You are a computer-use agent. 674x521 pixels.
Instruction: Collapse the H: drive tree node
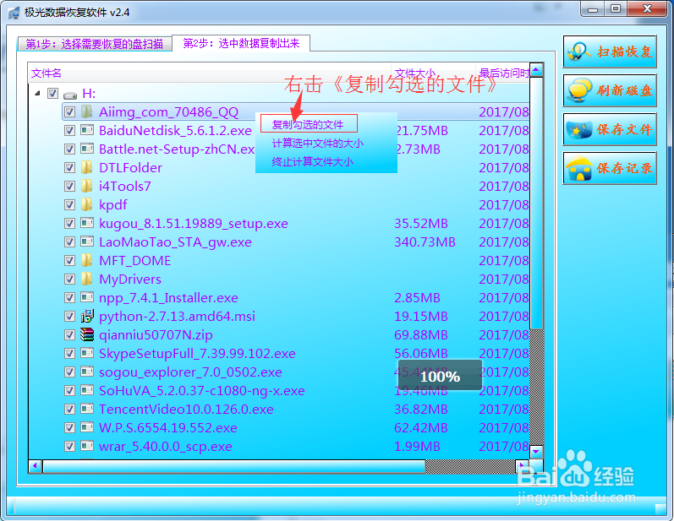(37, 93)
